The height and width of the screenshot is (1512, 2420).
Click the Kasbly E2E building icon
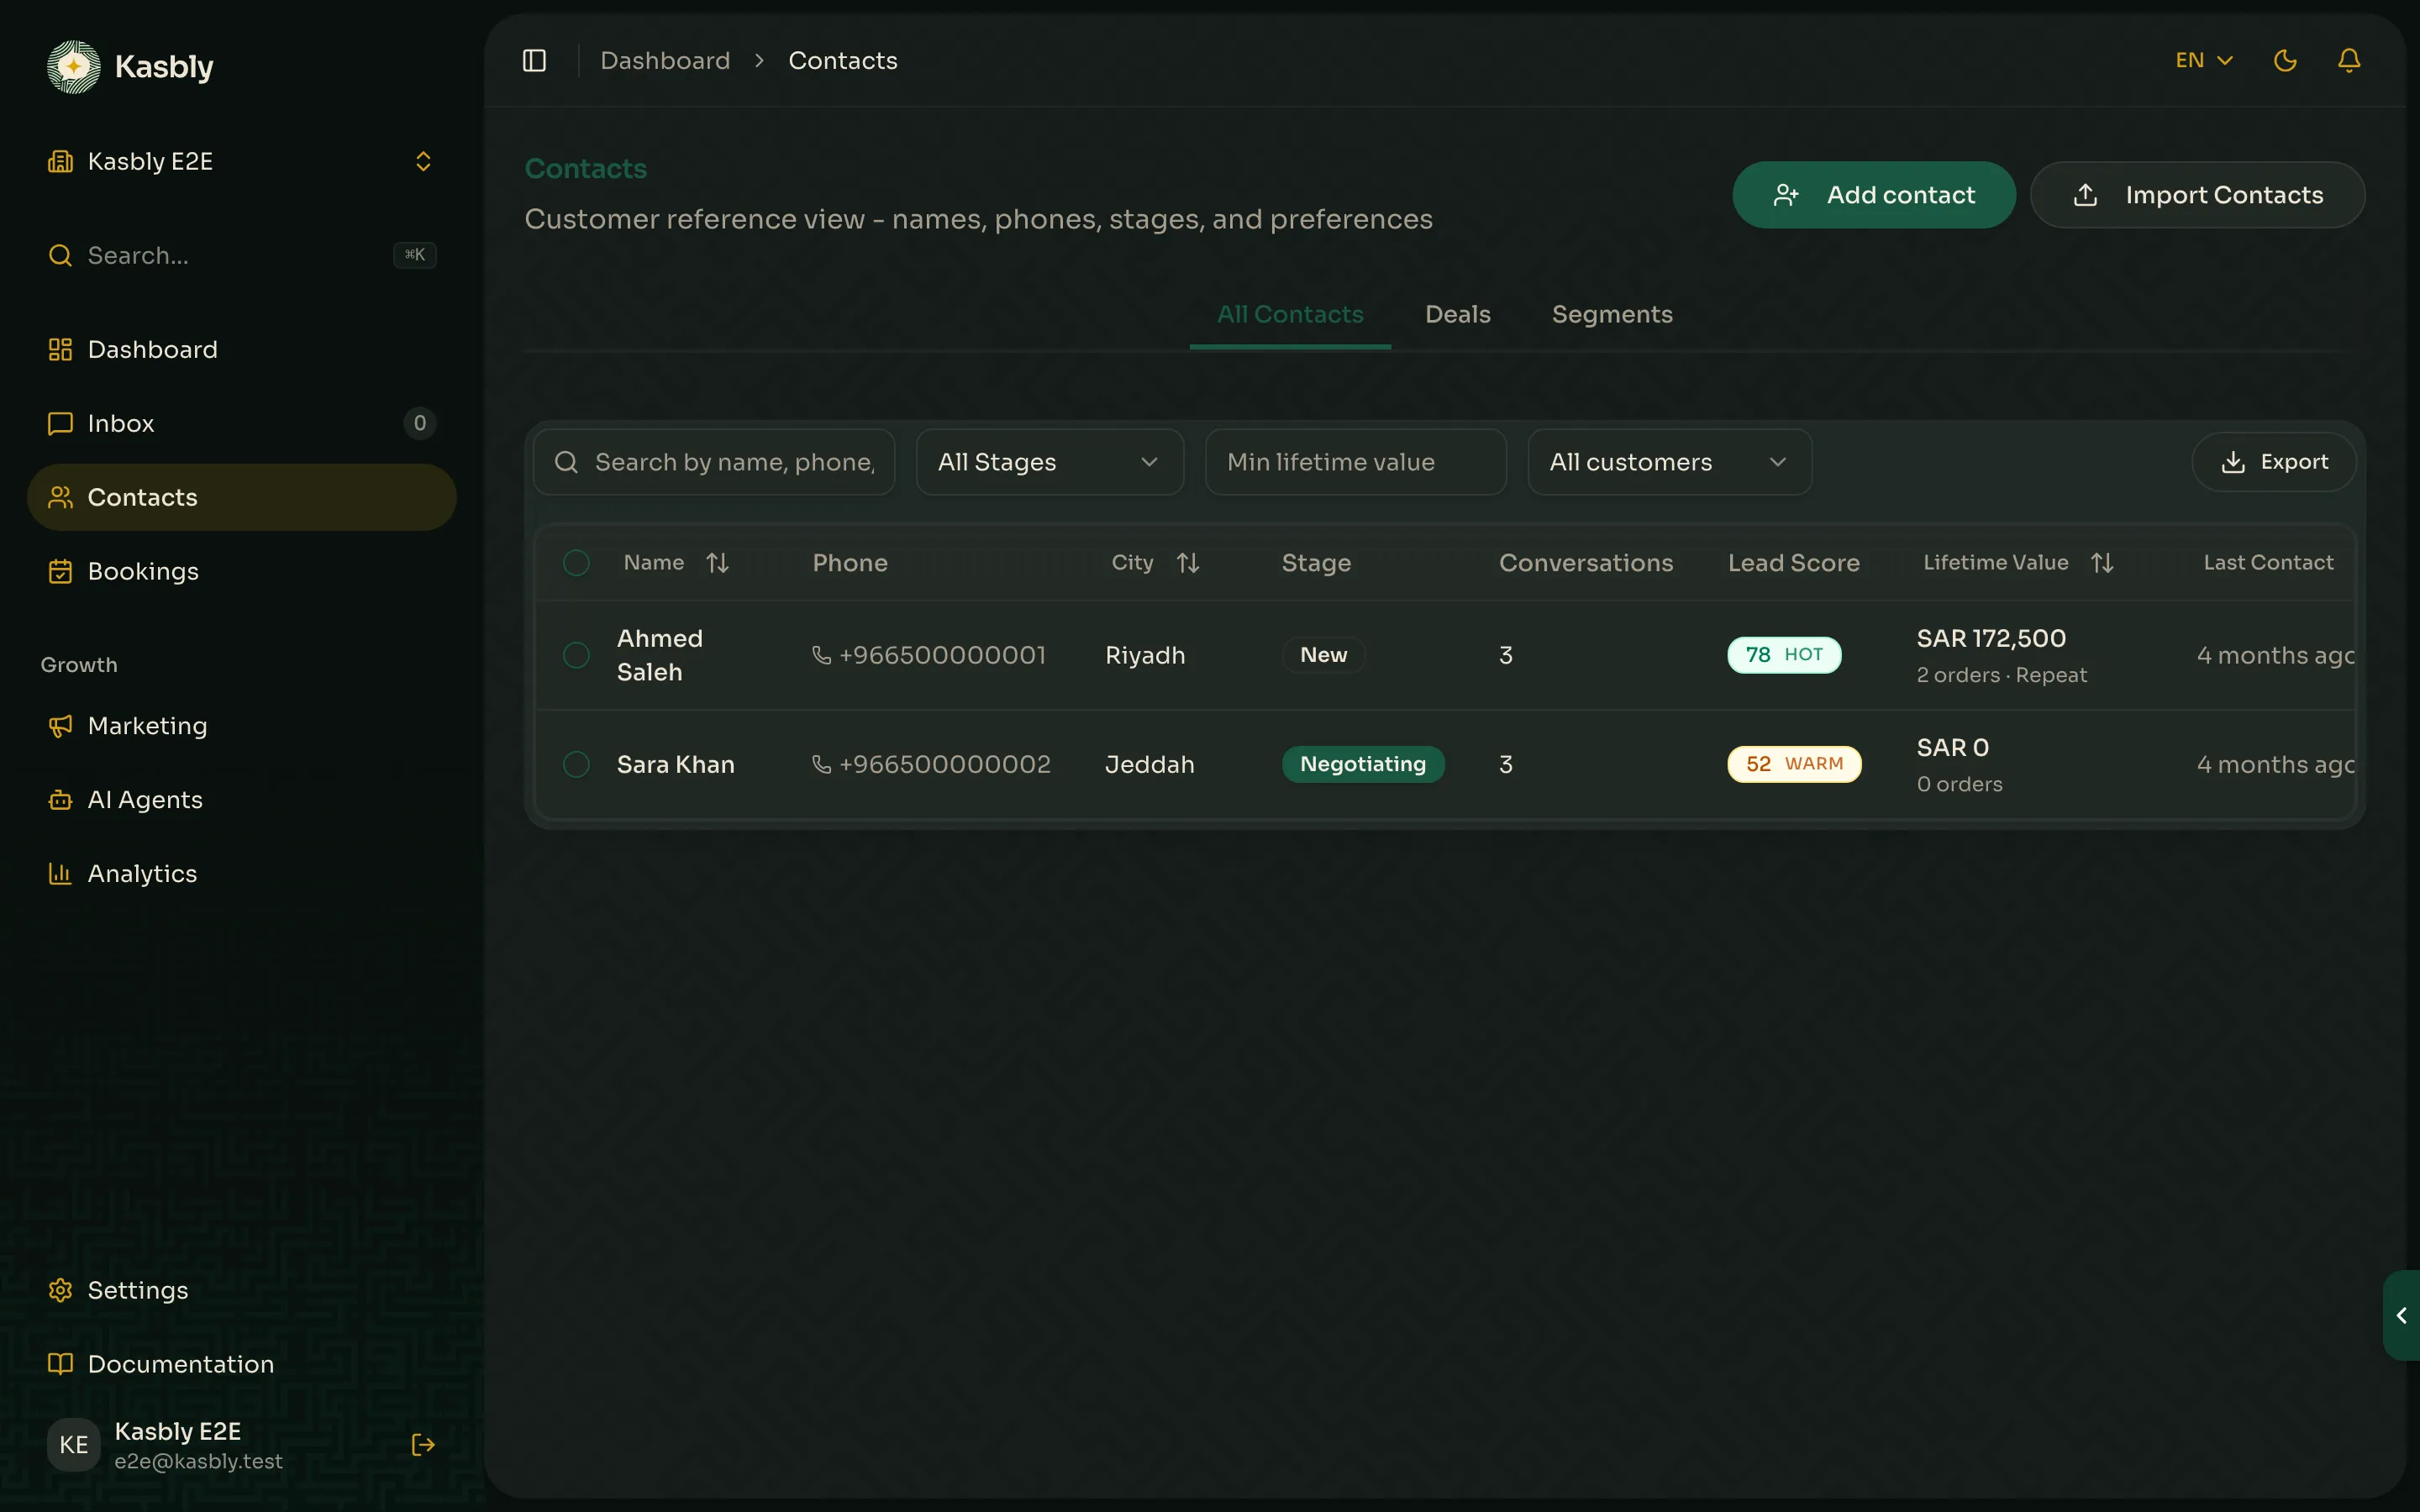[x=60, y=161]
